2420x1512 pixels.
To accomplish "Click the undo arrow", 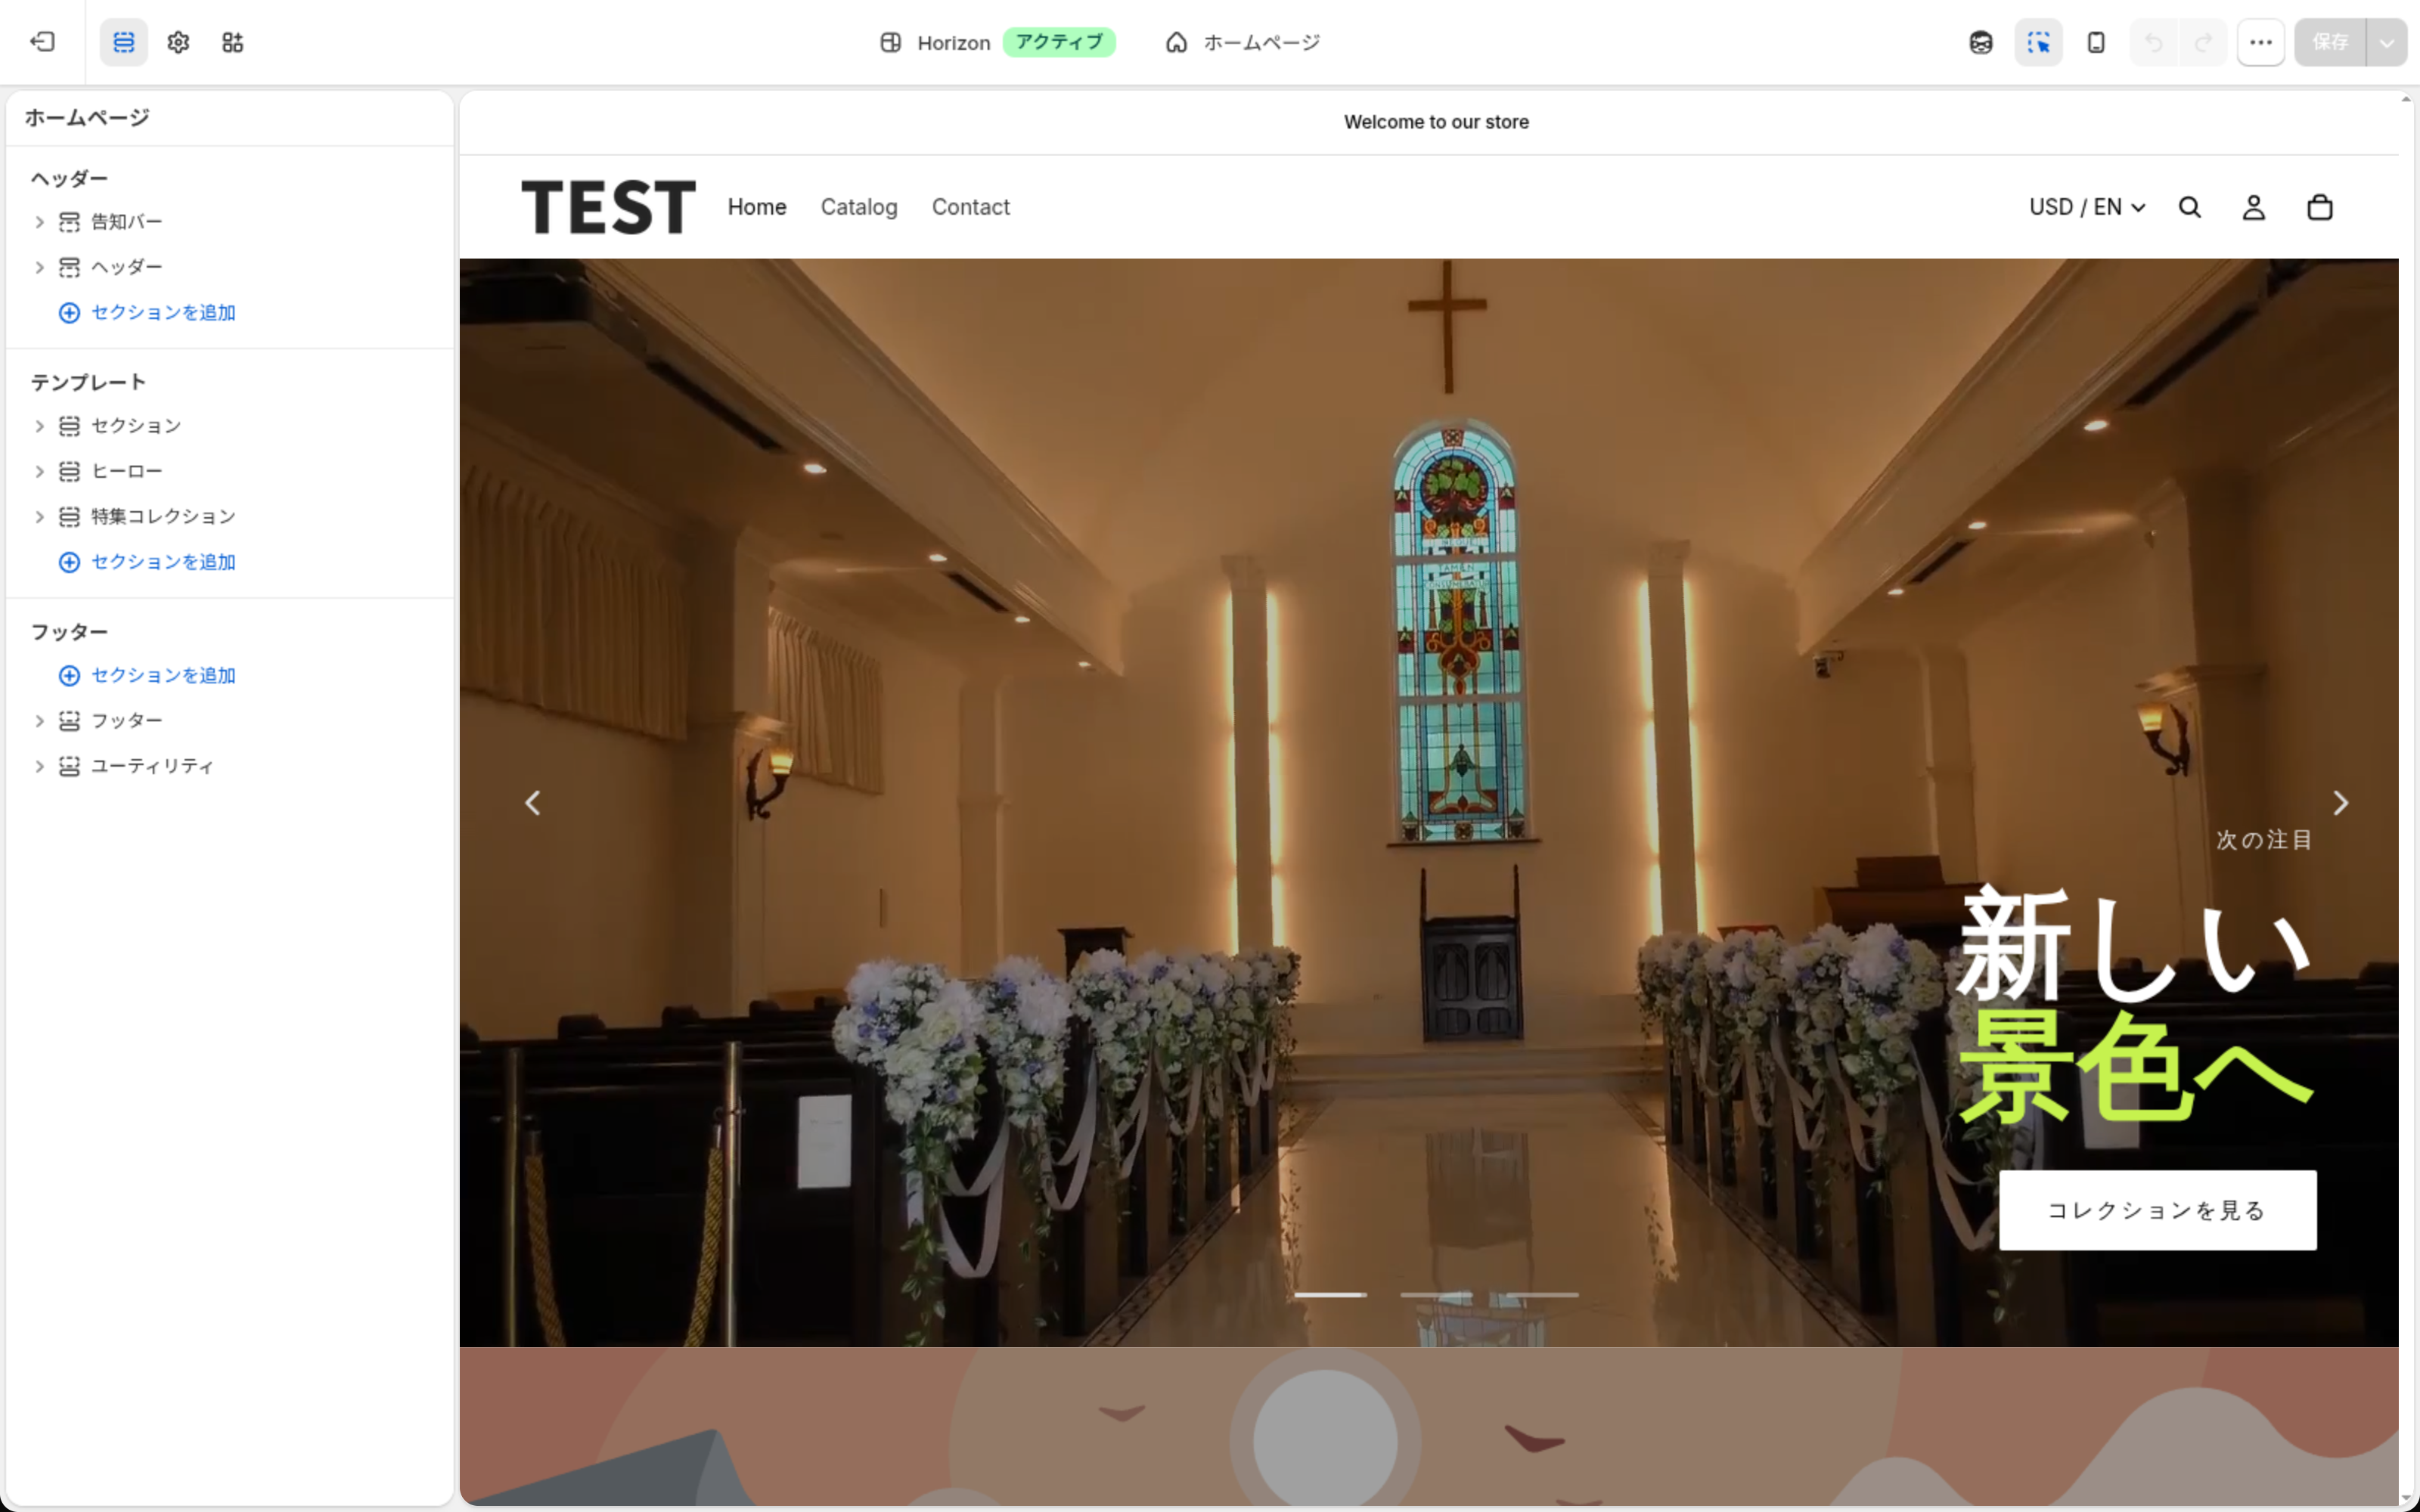I will [x=2153, y=42].
